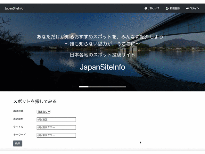Focus the タイトル input field
205x154 pixels.
click(56, 127)
